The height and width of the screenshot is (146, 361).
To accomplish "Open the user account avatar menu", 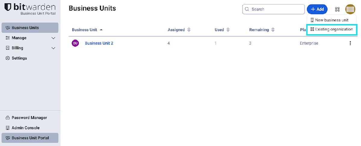I will [x=350, y=9].
